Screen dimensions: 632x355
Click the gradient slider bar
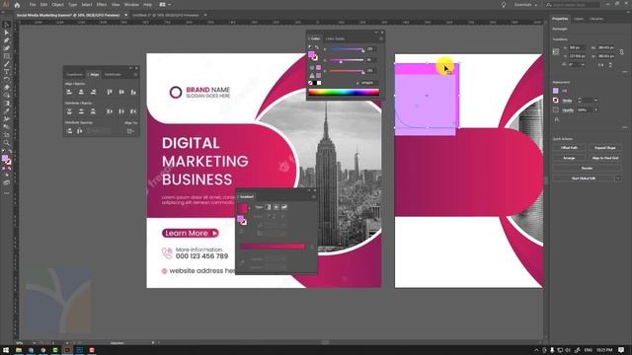(273, 247)
